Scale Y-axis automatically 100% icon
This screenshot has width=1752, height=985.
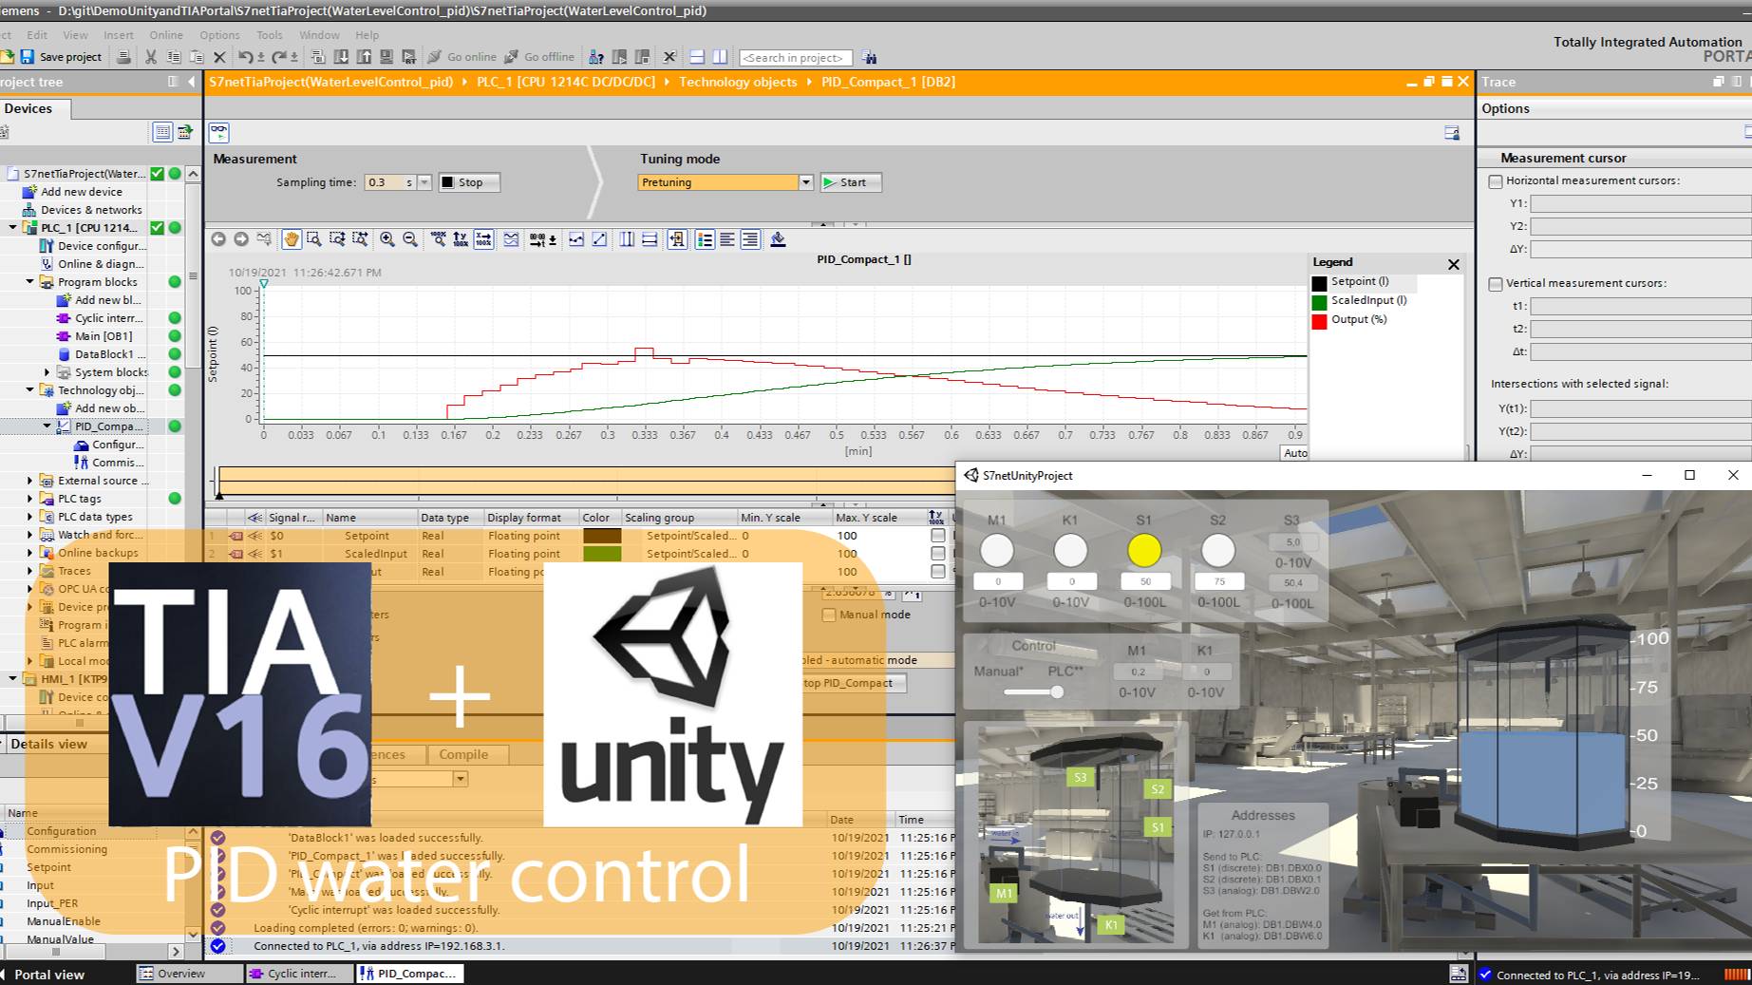[x=462, y=239]
